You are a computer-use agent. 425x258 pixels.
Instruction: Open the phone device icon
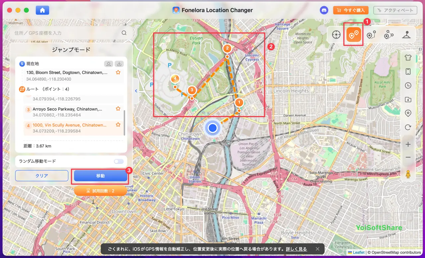click(x=408, y=71)
